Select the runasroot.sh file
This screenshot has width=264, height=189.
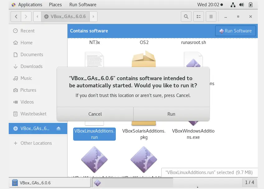(193, 42)
